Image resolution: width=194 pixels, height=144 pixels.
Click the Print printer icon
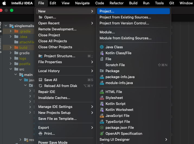[x=40, y=134]
